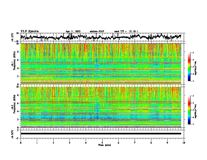Click time-axis tick label "10"

click(x=184, y=143)
